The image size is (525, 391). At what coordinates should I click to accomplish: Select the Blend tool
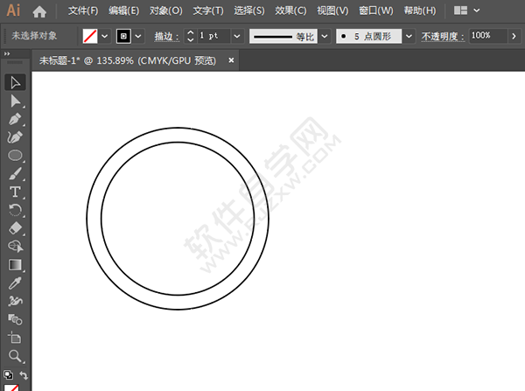[15, 319]
